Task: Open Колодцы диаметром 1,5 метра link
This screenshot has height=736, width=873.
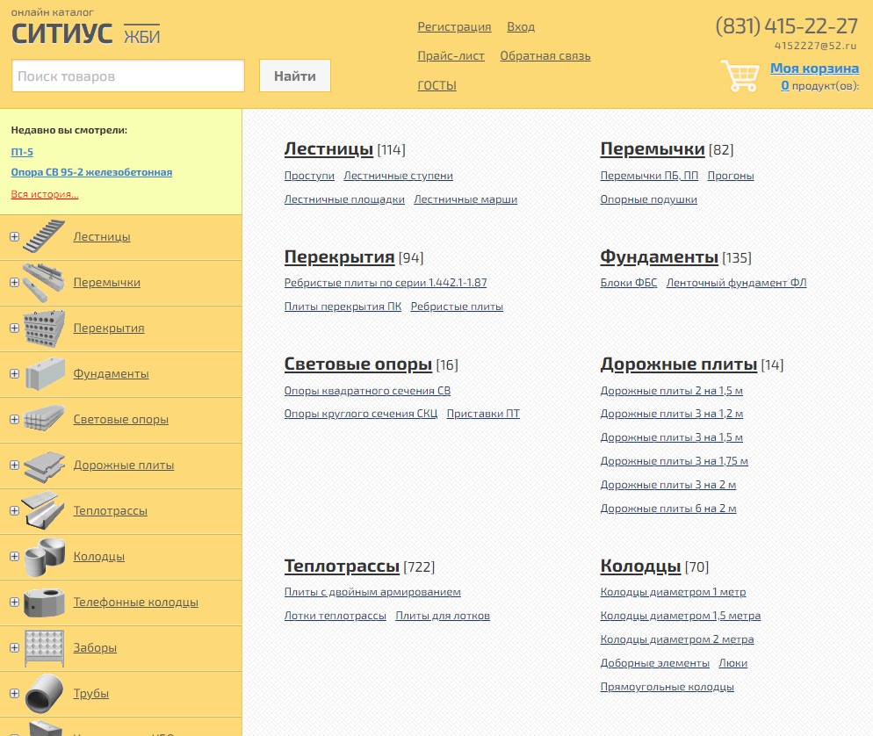Action: pyautogui.click(x=681, y=616)
